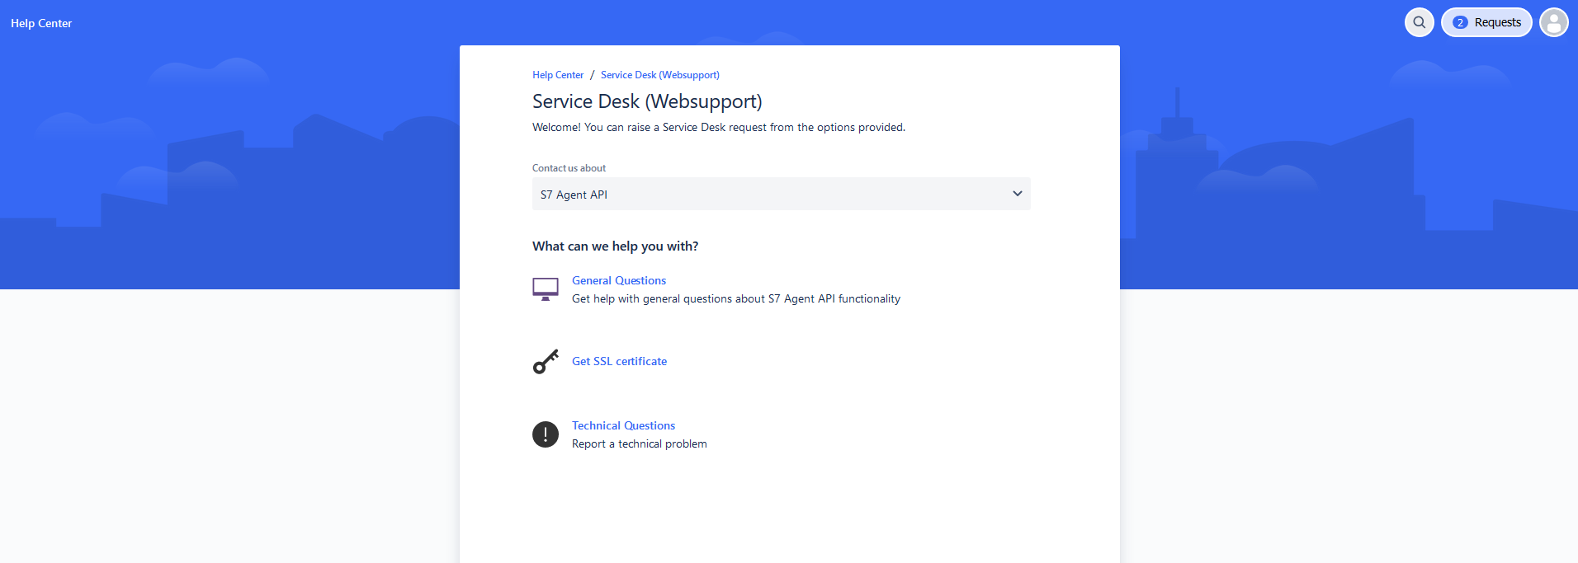Open the Get SSL certificate request
This screenshot has height=563, width=1578.
619,361
